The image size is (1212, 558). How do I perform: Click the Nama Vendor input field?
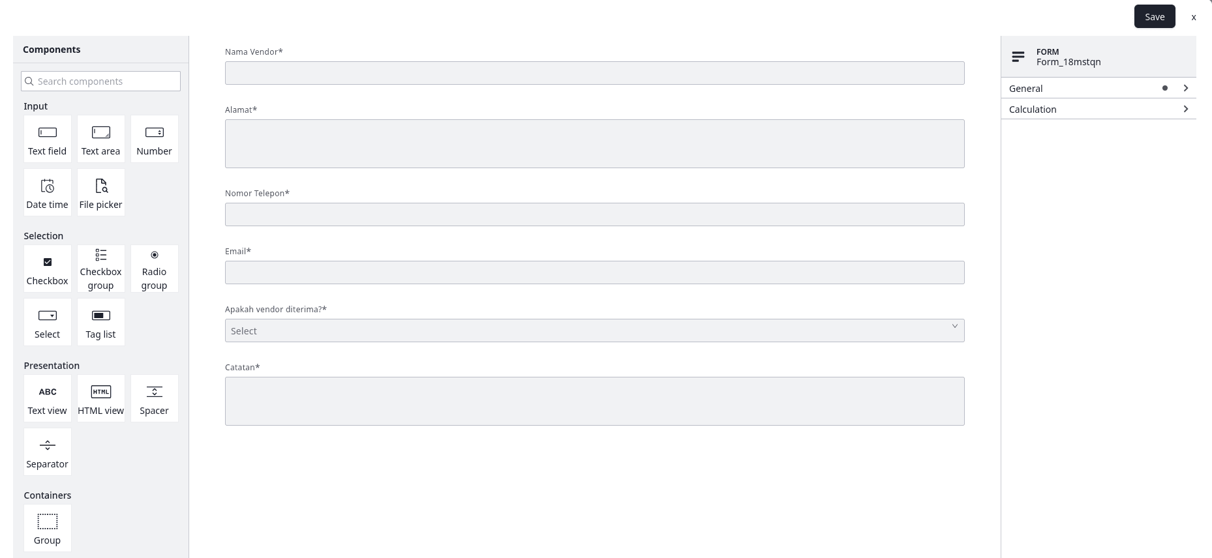[594, 73]
